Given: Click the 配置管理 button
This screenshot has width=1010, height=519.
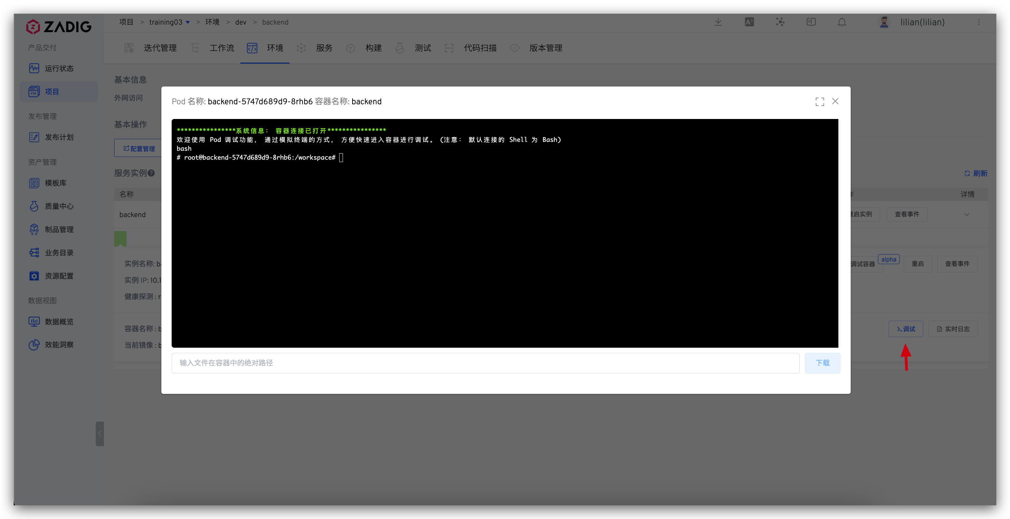Looking at the screenshot, I should (139, 148).
